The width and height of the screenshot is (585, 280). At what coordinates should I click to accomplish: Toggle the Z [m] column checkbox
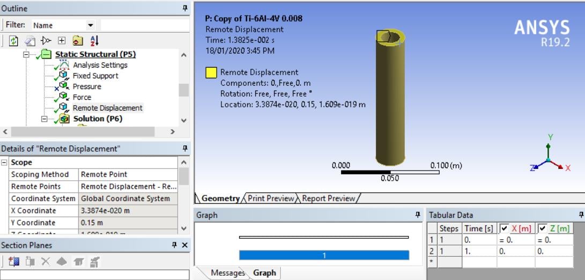(x=543, y=228)
